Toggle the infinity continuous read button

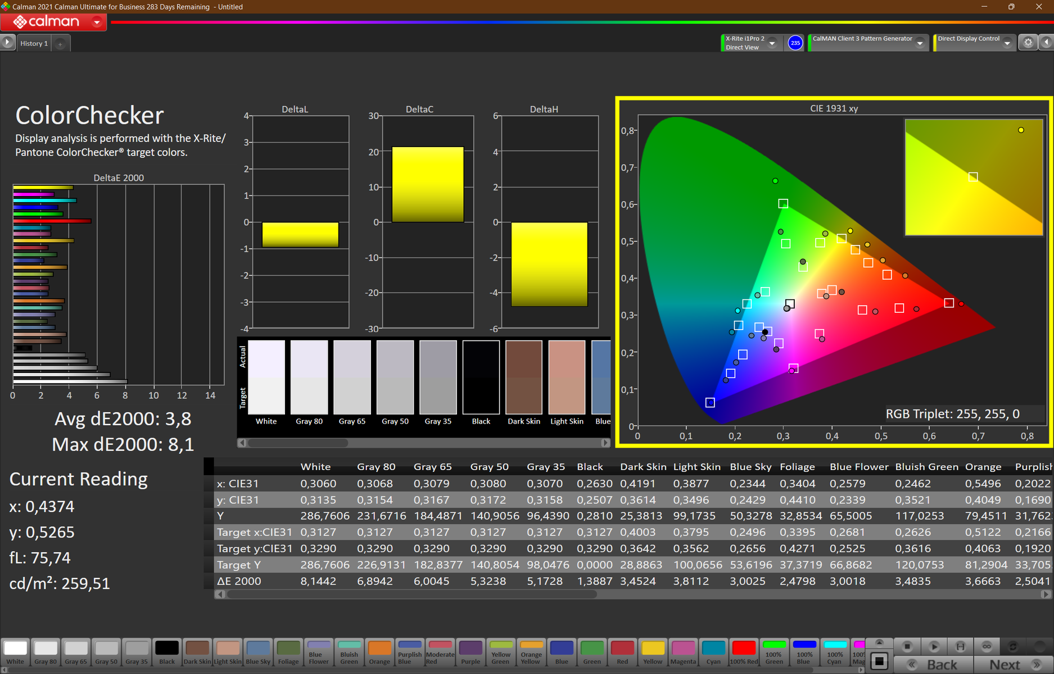click(987, 646)
